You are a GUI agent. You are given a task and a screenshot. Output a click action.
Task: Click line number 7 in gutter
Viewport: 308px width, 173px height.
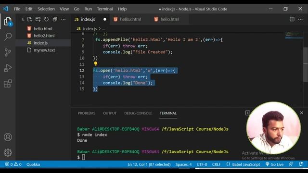pyautogui.click(x=83, y=39)
